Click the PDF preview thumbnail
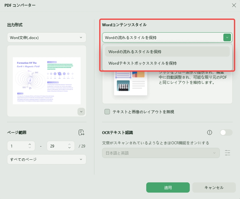Viewport: 240px width, 199px height. [47, 81]
